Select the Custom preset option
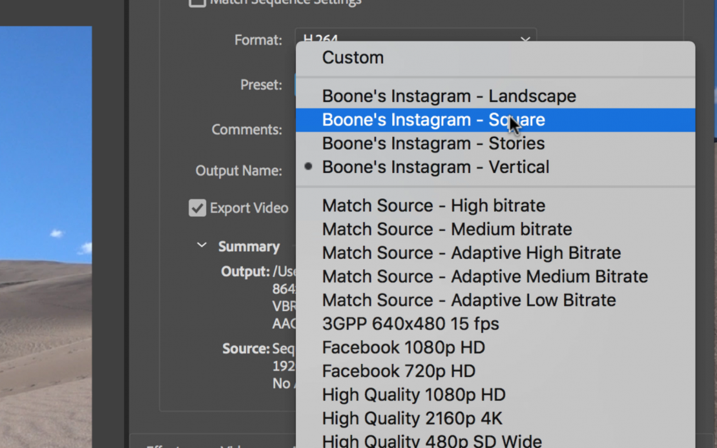 (353, 57)
